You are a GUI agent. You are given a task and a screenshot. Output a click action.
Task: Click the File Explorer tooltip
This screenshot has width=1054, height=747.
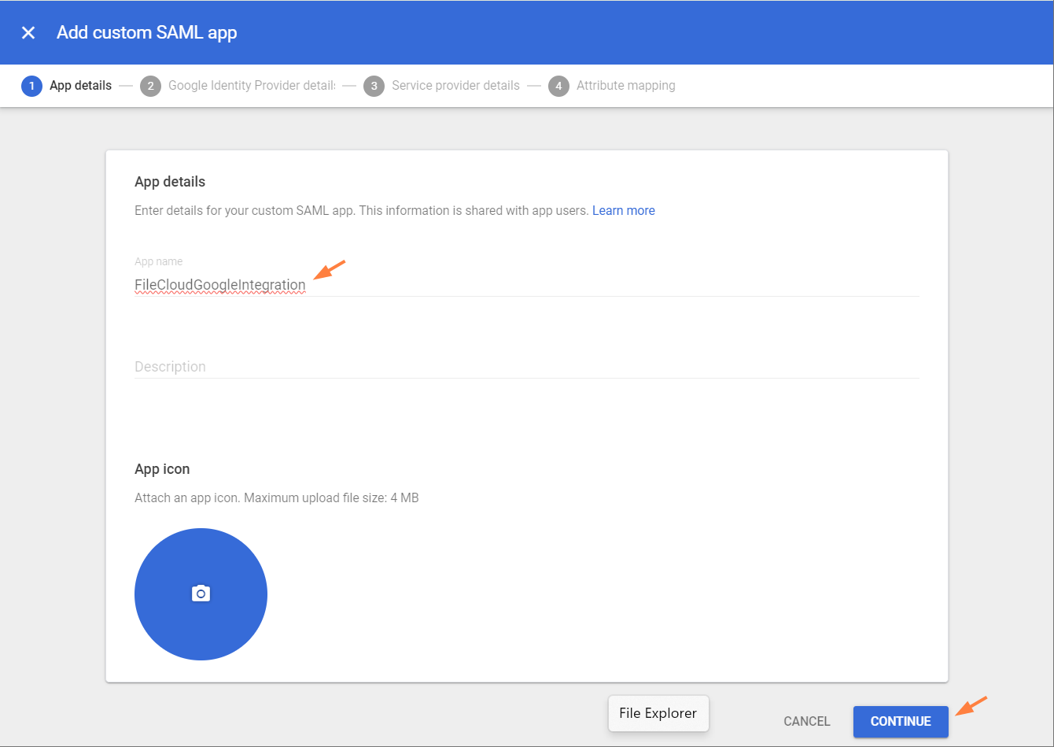[658, 713]
